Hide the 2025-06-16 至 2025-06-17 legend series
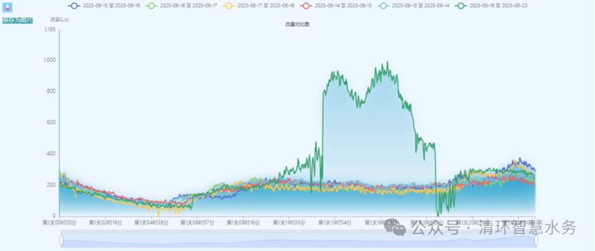 pyautogui.click(x=188, y=5)
